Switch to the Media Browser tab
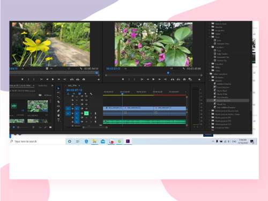 (x=43, y=86)
